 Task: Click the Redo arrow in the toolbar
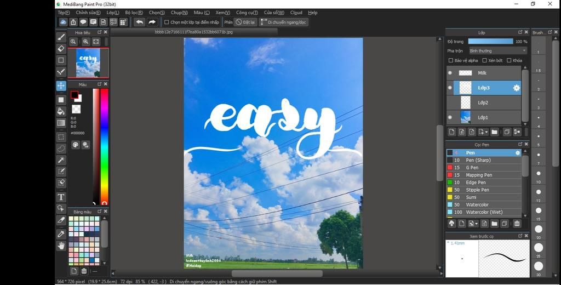pos(152,22)
